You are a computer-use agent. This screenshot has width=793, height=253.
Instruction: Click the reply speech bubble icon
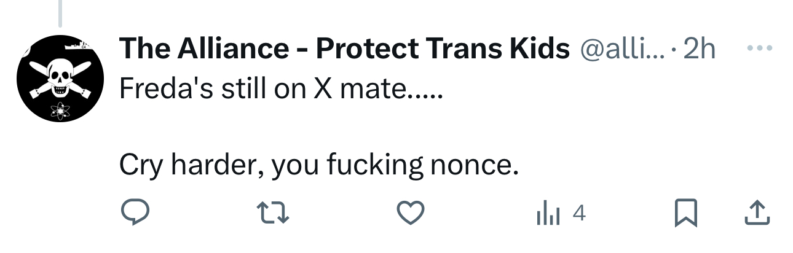tap(134, 212)
